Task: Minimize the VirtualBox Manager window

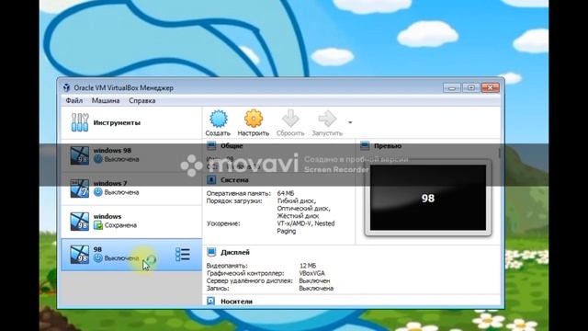Action: tap(452, 88)
